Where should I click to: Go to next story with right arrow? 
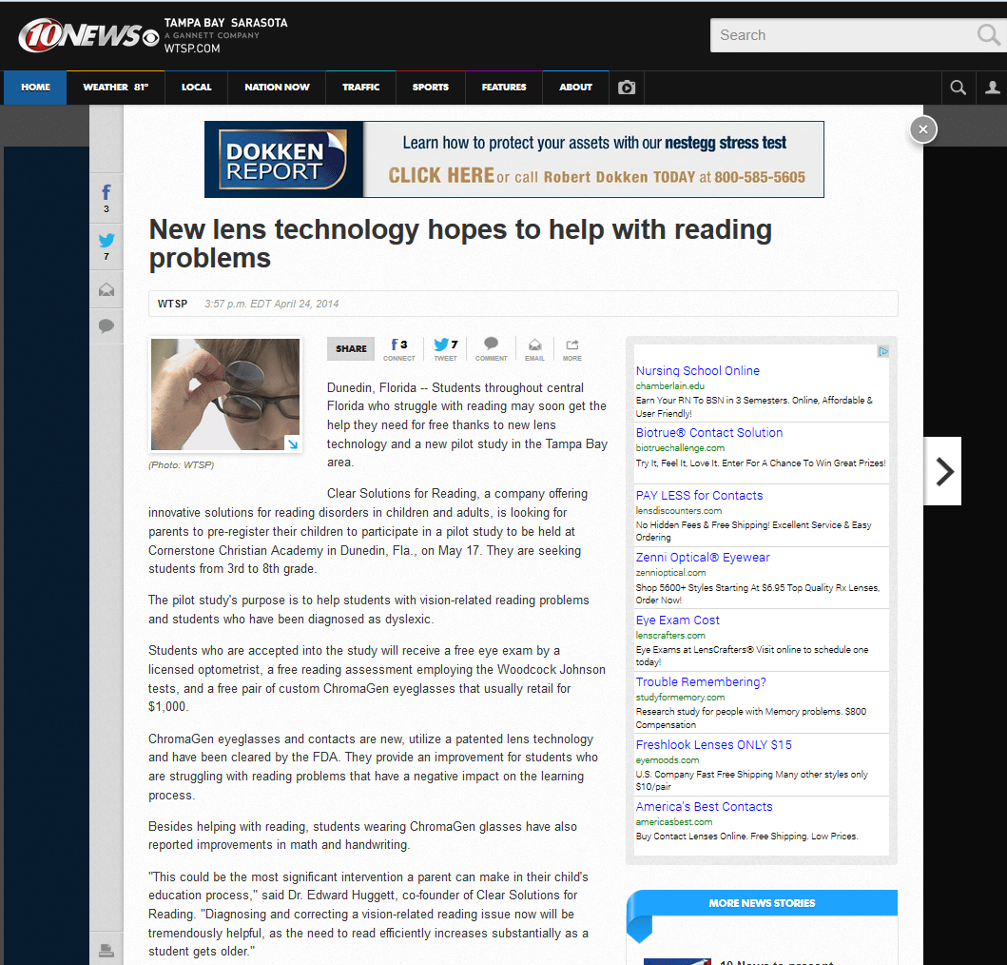click(x=942, y=471)
